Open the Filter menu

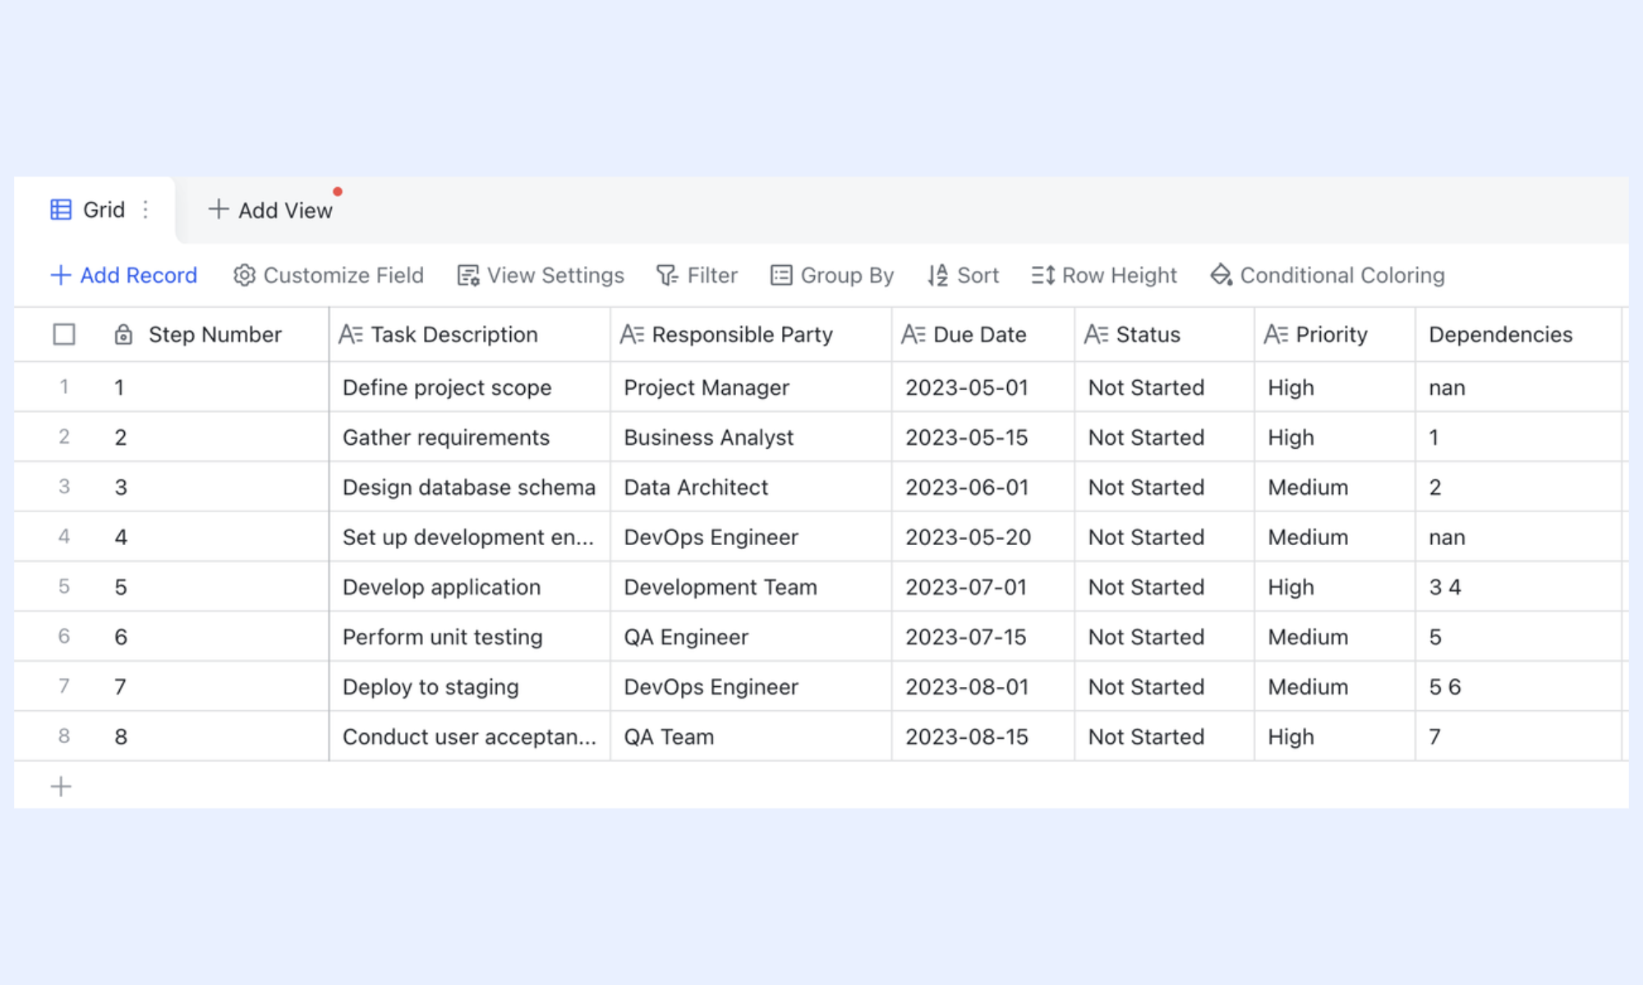tap(697, 275)
